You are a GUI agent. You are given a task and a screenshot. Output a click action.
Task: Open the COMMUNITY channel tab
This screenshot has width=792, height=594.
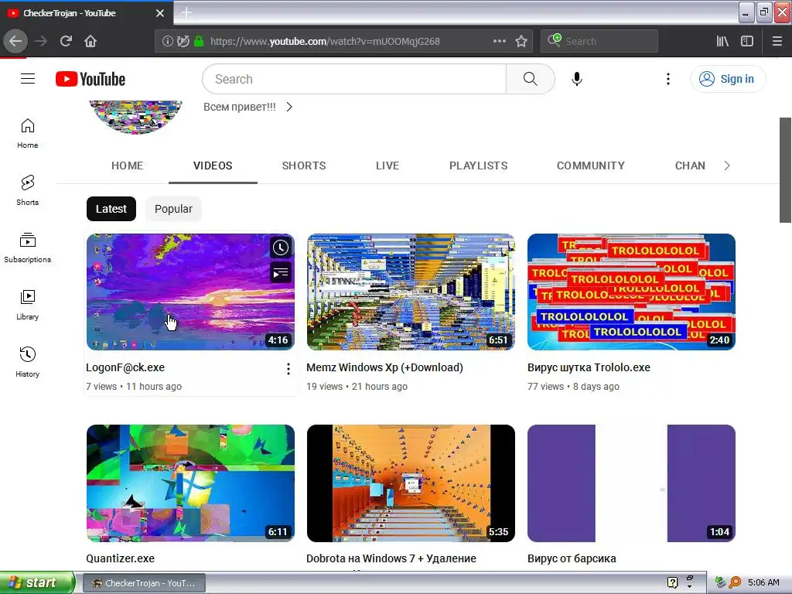[x=590, y=166]
